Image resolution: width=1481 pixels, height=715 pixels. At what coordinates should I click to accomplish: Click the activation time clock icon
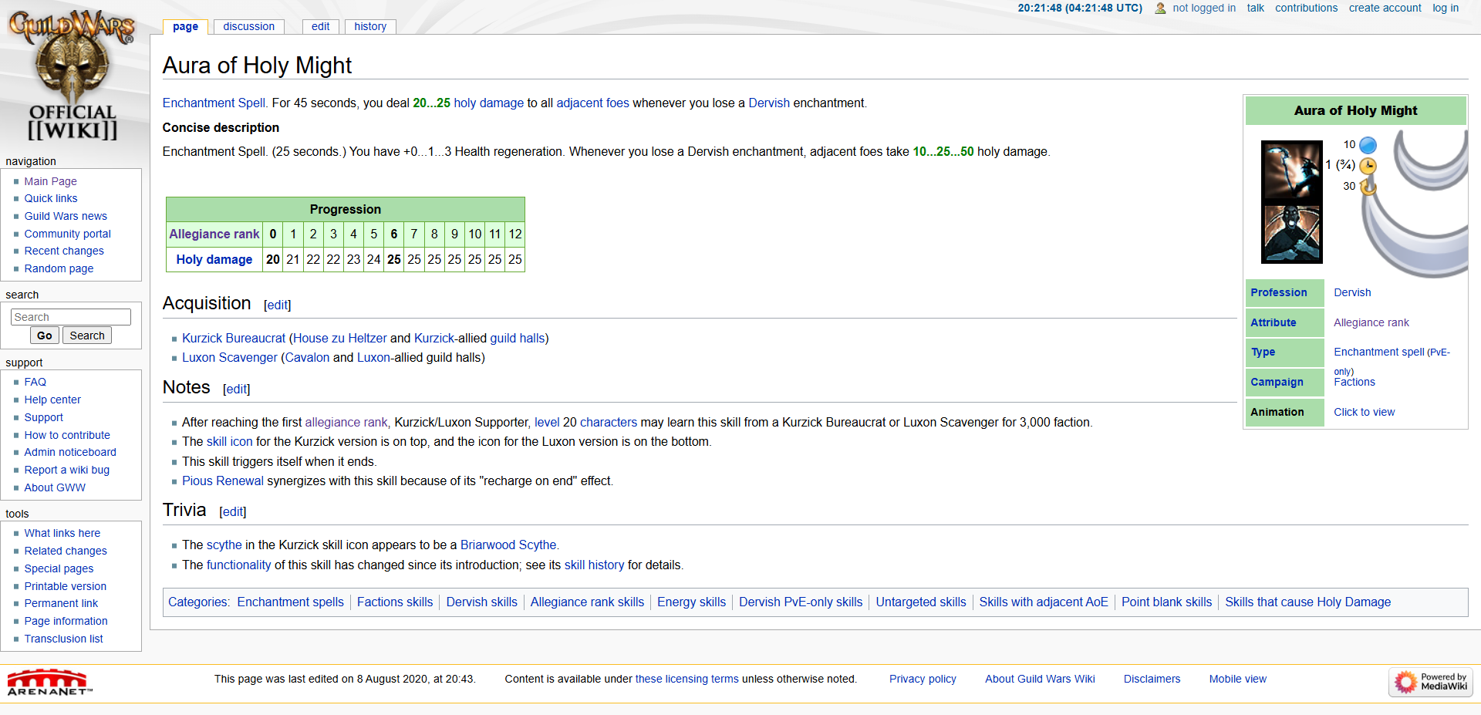1368,165
